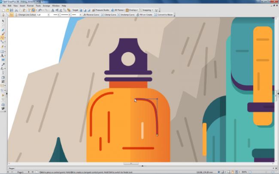Click the Reverse Curve button
279x174 pixels.
(91, 15)
